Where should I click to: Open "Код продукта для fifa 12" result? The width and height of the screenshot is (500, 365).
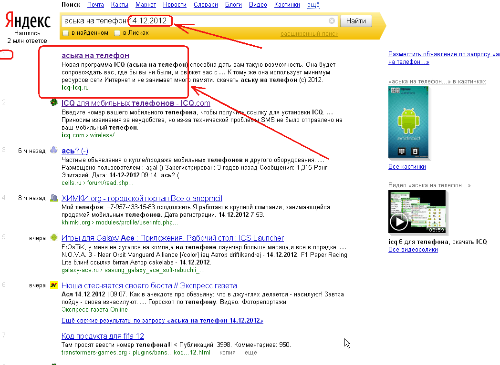point(103,336)
